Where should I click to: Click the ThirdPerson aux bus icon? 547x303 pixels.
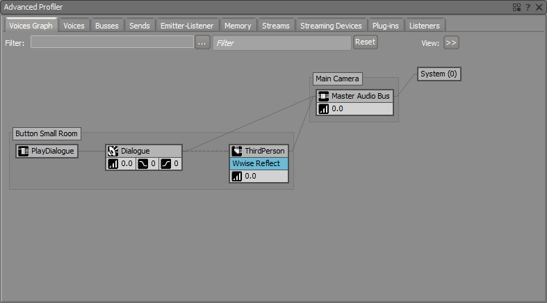[236, 151]
